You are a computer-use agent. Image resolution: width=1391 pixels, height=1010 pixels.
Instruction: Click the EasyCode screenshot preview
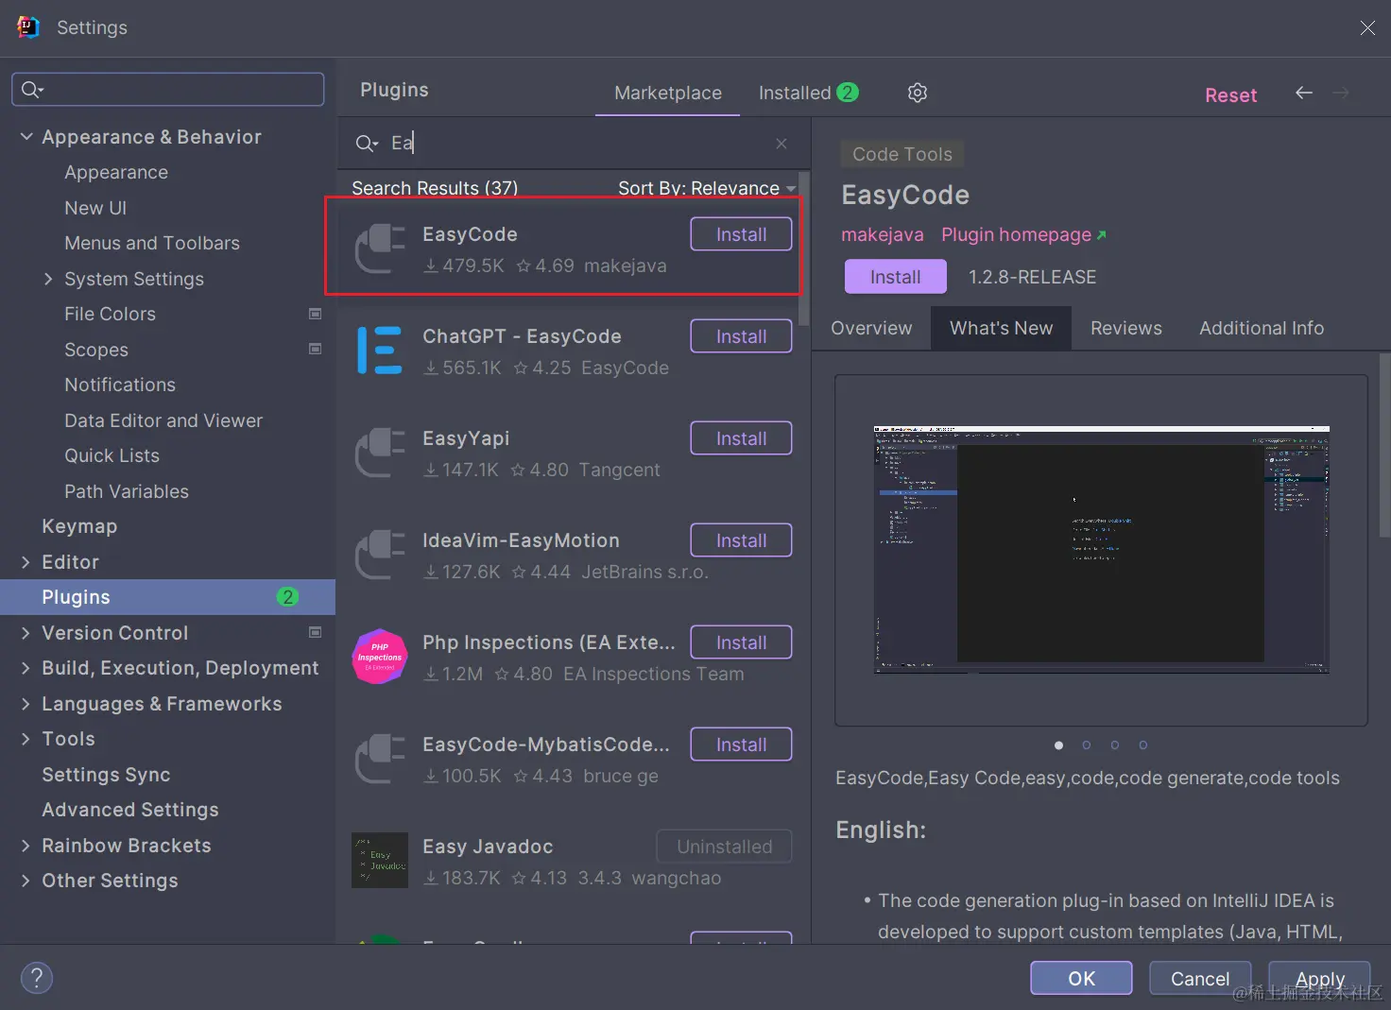click(1101, 550)
